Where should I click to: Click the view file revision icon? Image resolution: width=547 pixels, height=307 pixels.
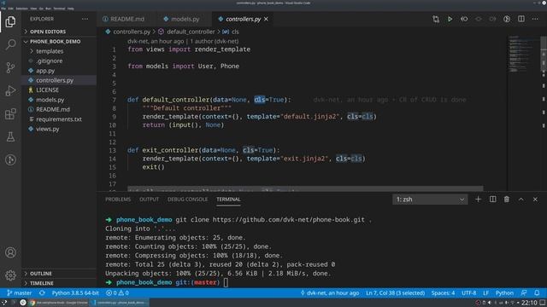click(x=464, y=19)
